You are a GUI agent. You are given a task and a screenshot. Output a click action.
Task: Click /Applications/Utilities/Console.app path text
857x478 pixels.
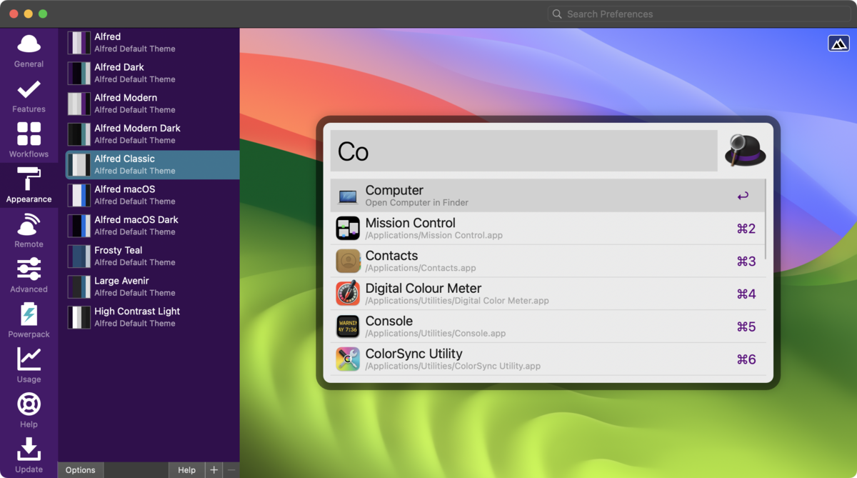pos(436,334)
